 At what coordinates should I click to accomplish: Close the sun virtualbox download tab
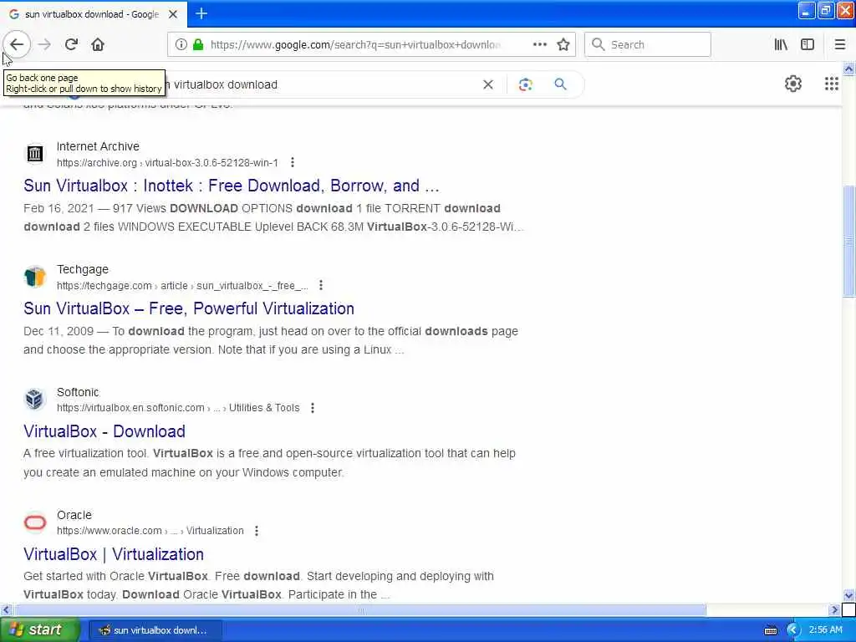(173, 14)
